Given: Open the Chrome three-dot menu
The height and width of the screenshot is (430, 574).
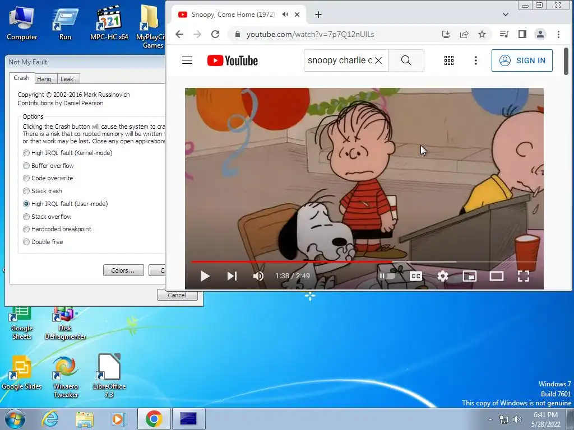Looking at the screenshot, I should tap(558, 34).
